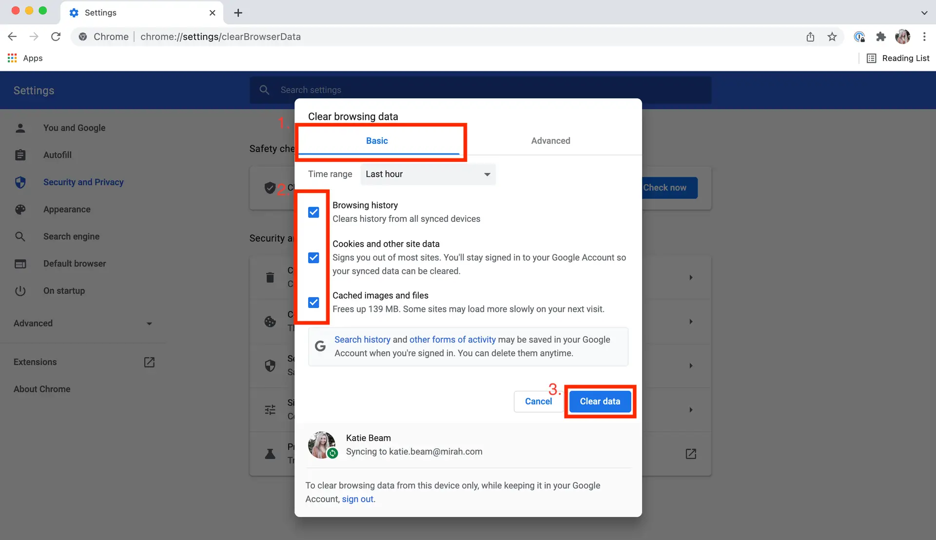Select the On startup power icon
Viewport: 936px width, 540px height.
[x=20, y=291]
